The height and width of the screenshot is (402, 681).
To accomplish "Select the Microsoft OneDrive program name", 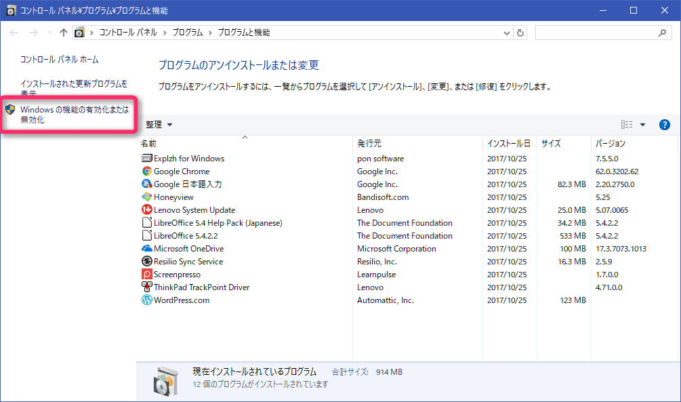I will [x=189, y=249].
